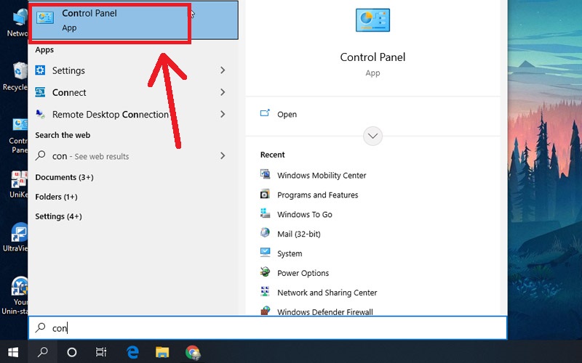Open Power Options from Recent

303,273
